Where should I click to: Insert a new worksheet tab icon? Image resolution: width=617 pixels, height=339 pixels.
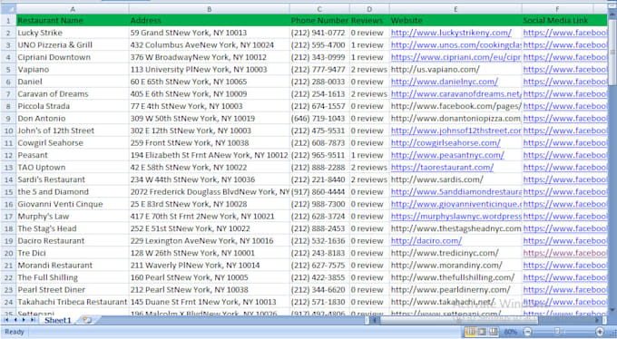click(86, 320)
